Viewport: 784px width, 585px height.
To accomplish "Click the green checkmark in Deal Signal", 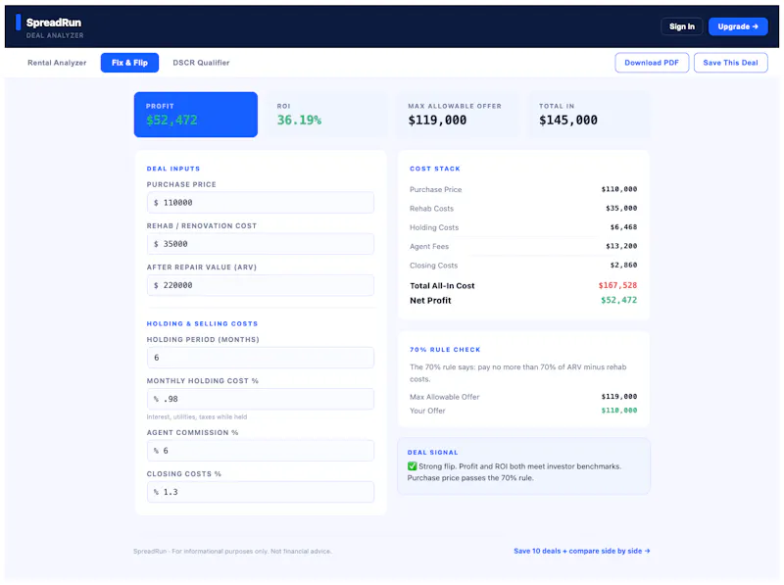I will point(412,466).
